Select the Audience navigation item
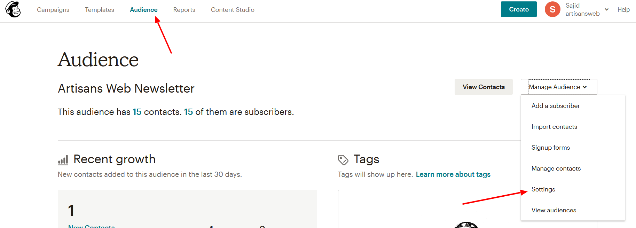 click(144, 10)
